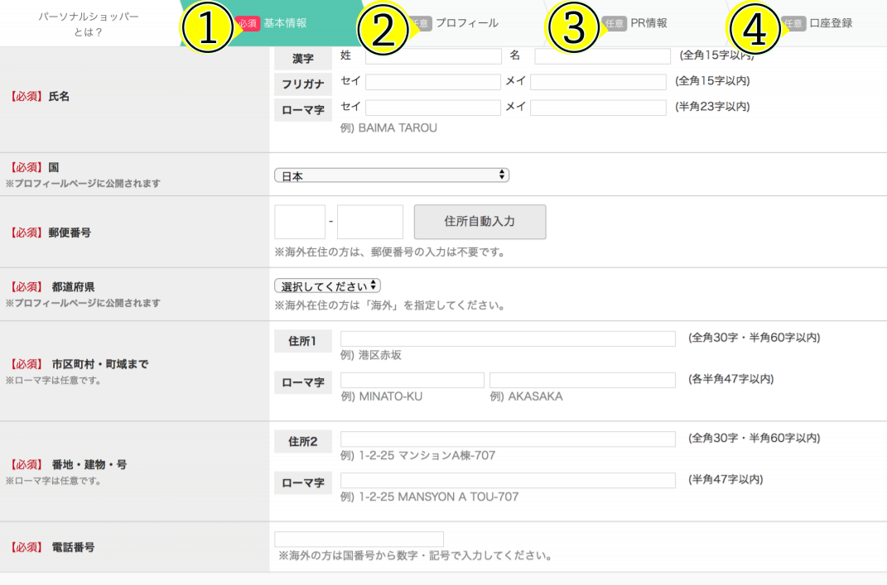Viewport: 887px width, 585px height.
Task: Focus the フリガナ セイ field
Action: [433, 82]
